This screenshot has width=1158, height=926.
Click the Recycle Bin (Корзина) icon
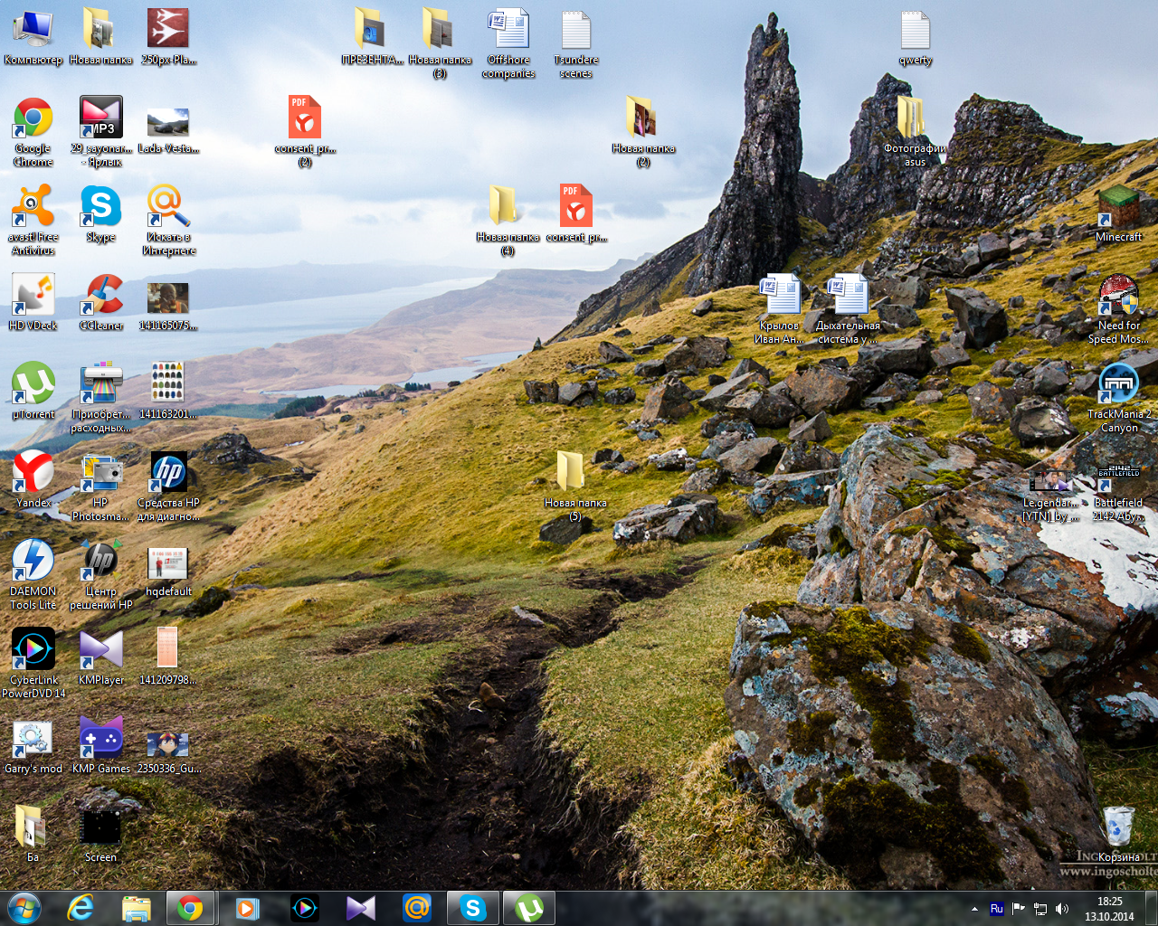[1118, 827]
